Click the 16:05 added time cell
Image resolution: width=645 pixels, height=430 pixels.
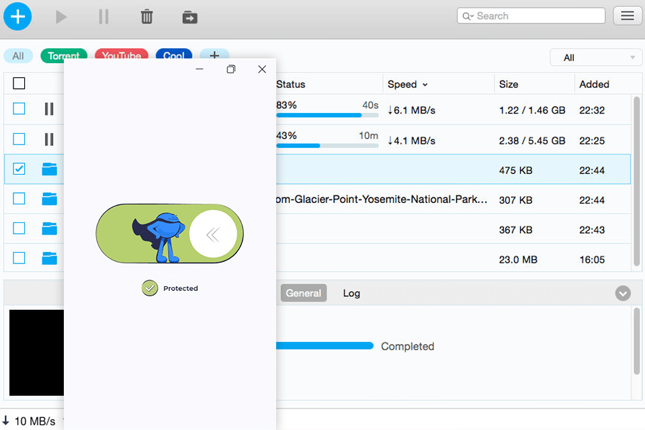(592, 259)
